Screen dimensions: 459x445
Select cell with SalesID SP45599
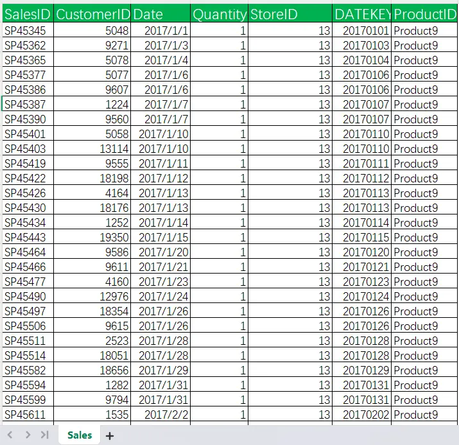[28, 399]
